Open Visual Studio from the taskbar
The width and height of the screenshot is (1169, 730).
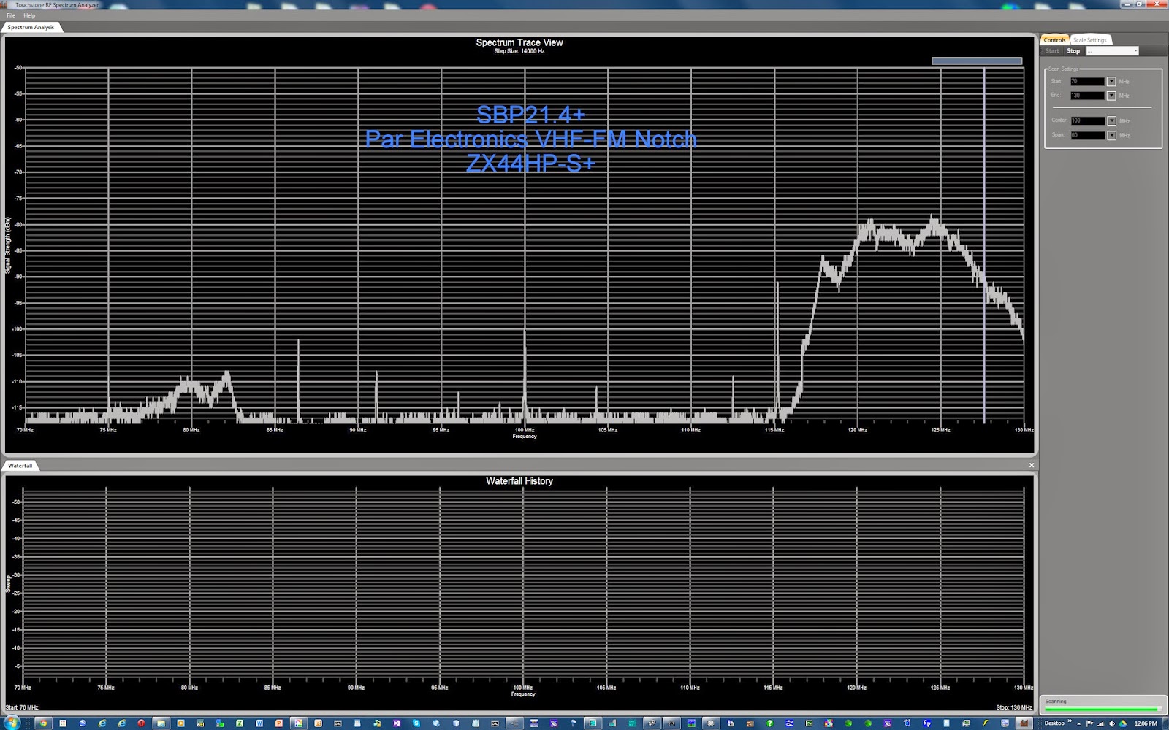pyautogui.click(x=397, y=723)
